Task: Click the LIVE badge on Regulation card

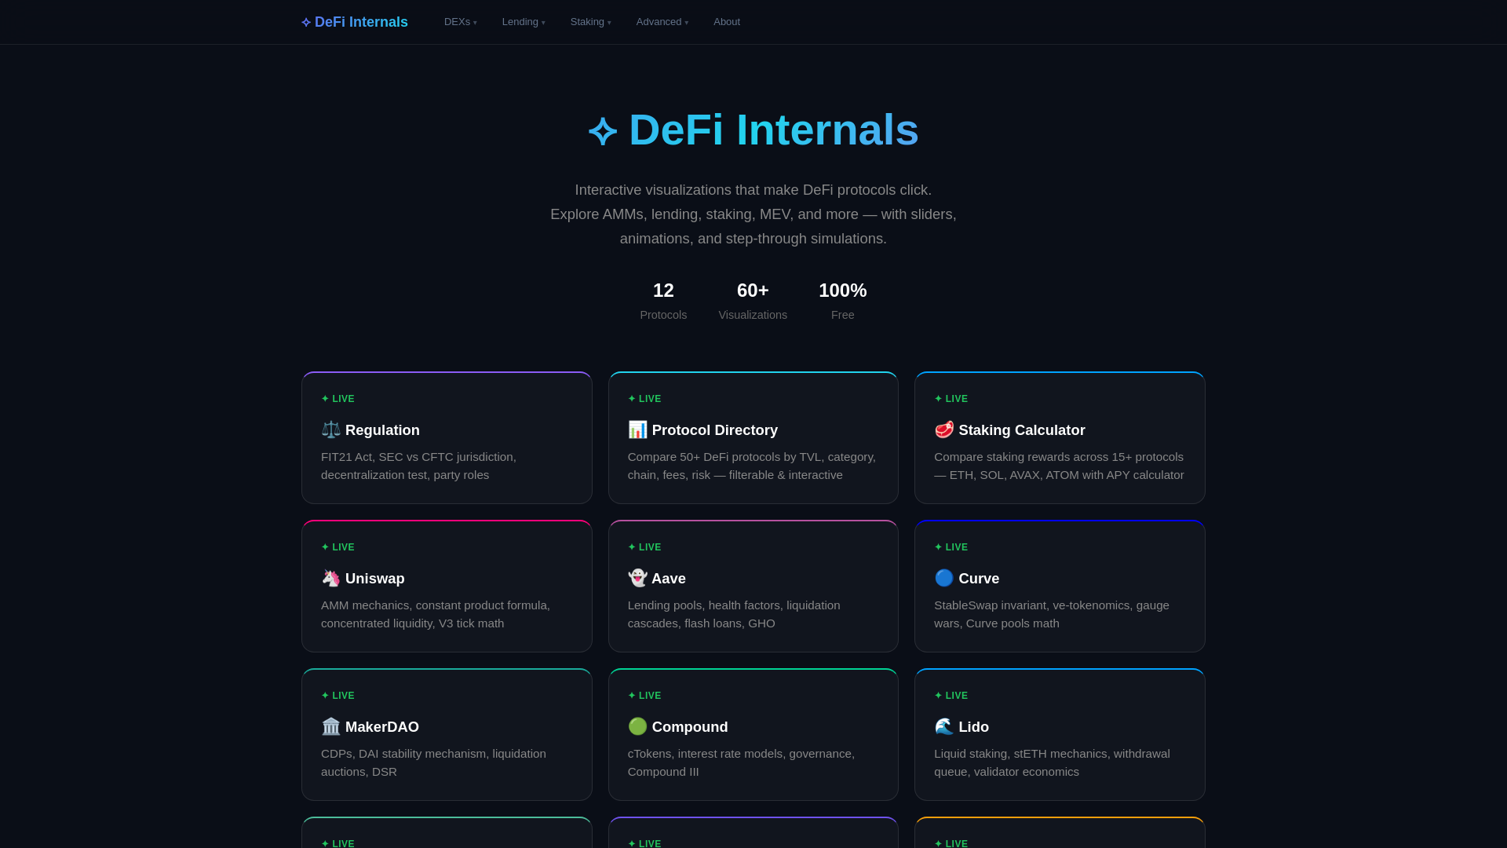Action: point(338,399)
